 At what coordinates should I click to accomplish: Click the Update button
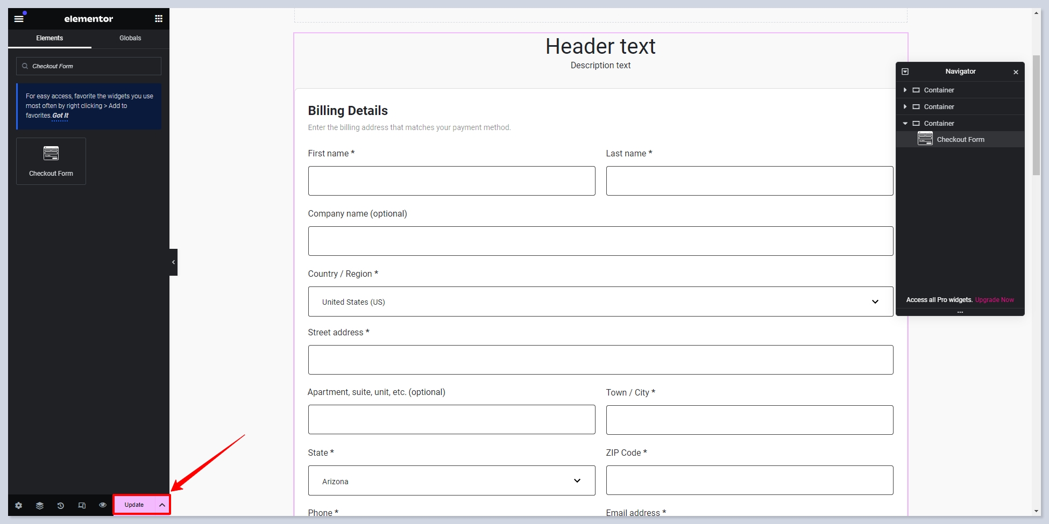[x=134, y=505]
